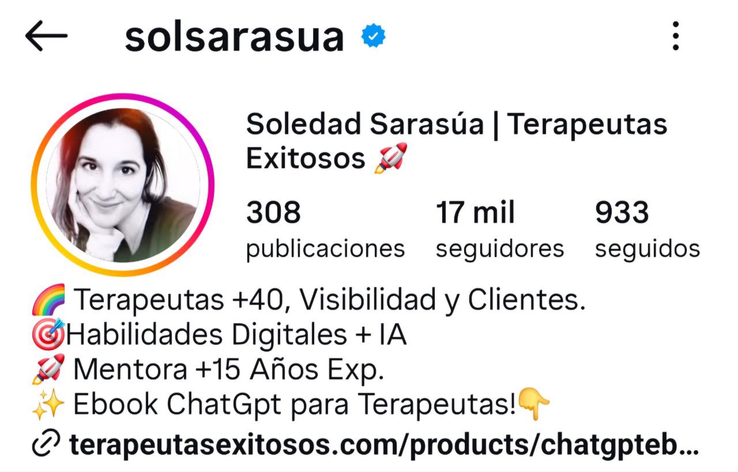This screenshot has width=738, height=472.
Task: Tap the Ebook ChatGpt para Terapeutas text
Action: click(294, 405)
